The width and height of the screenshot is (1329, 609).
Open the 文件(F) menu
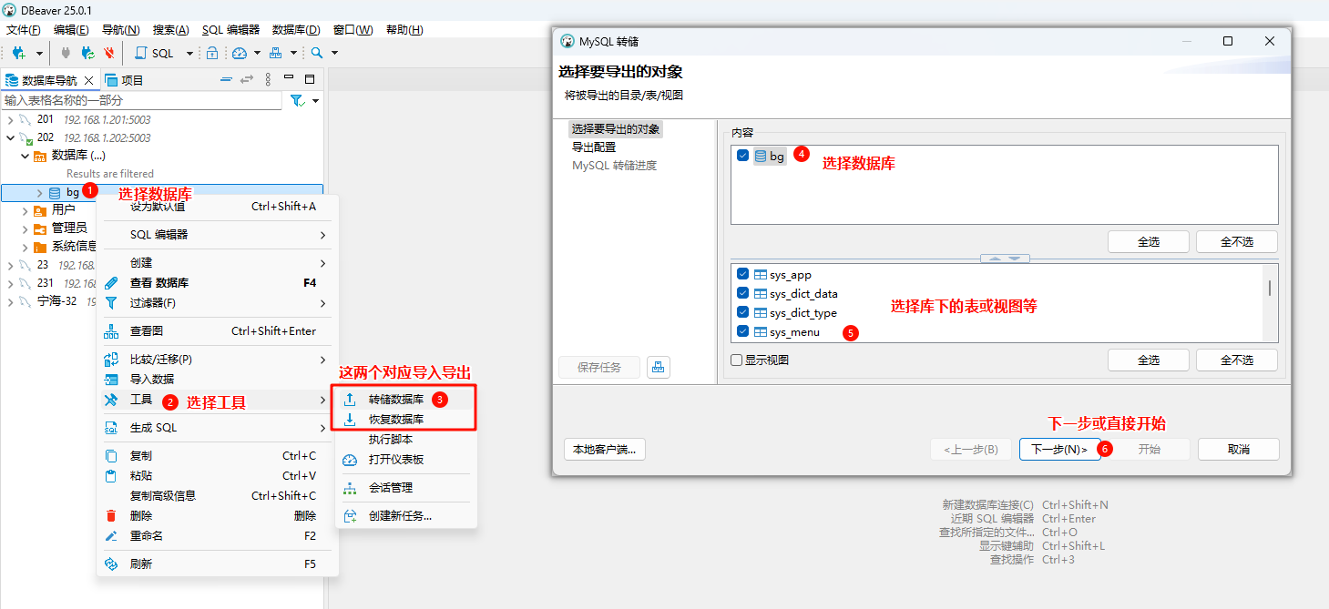coord(23,29)
